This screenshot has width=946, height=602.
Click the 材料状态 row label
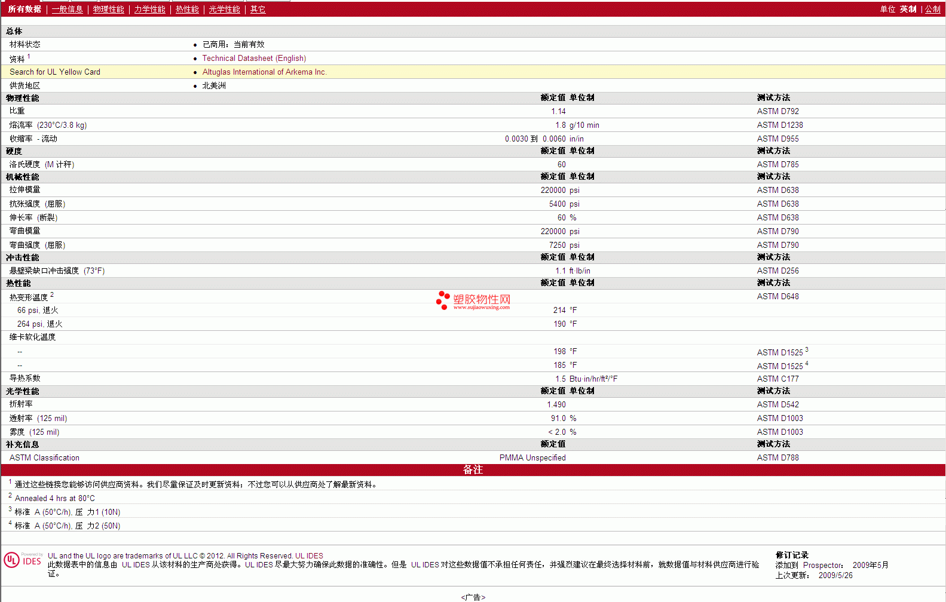point(25,45)
